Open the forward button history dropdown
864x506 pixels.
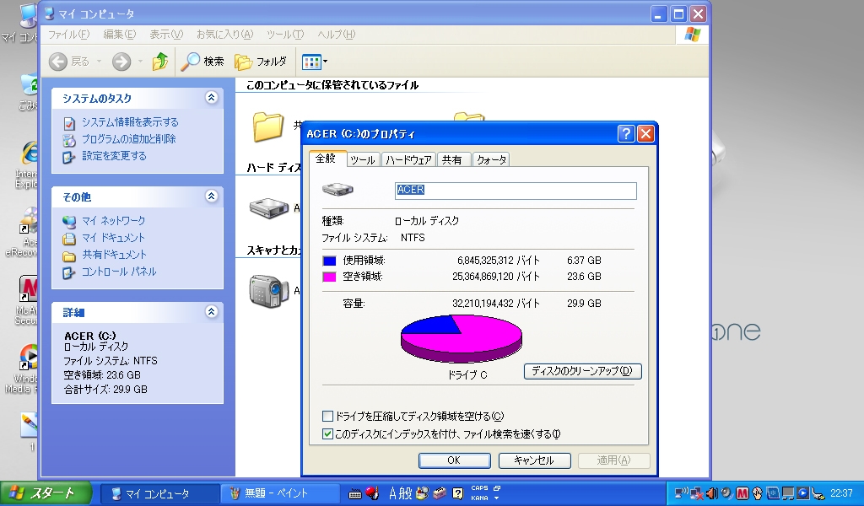point(140,62)
